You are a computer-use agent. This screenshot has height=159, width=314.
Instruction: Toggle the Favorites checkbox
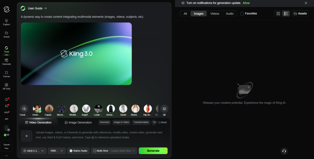pyautogui.click(x=242, y=14)
